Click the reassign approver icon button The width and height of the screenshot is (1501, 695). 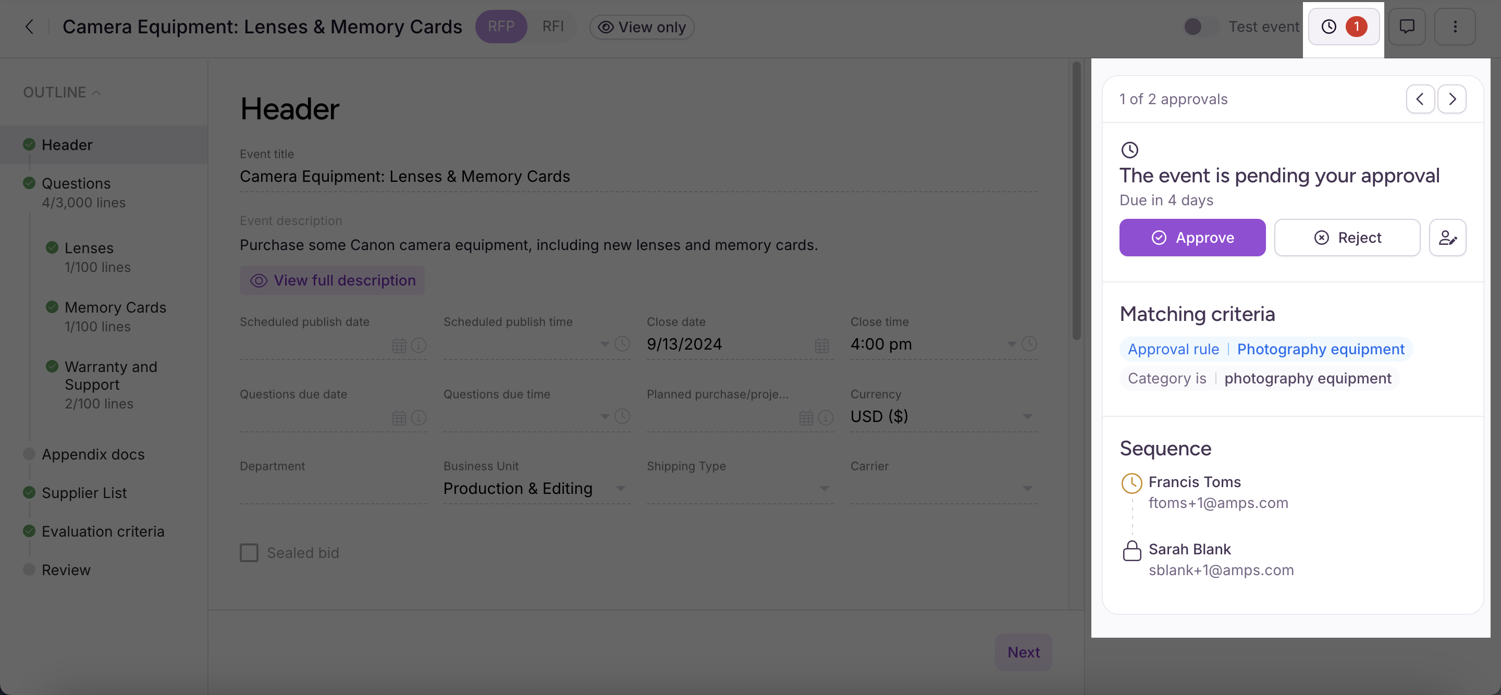1447,238
